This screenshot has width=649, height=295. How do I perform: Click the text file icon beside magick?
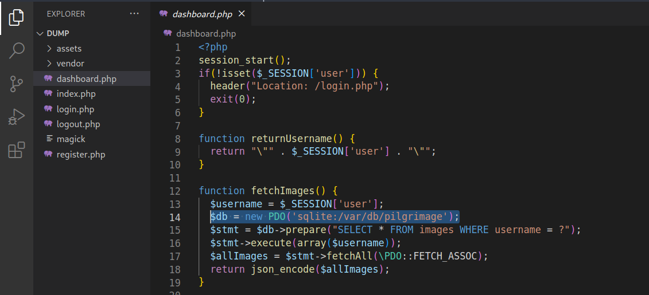point(49,139)
